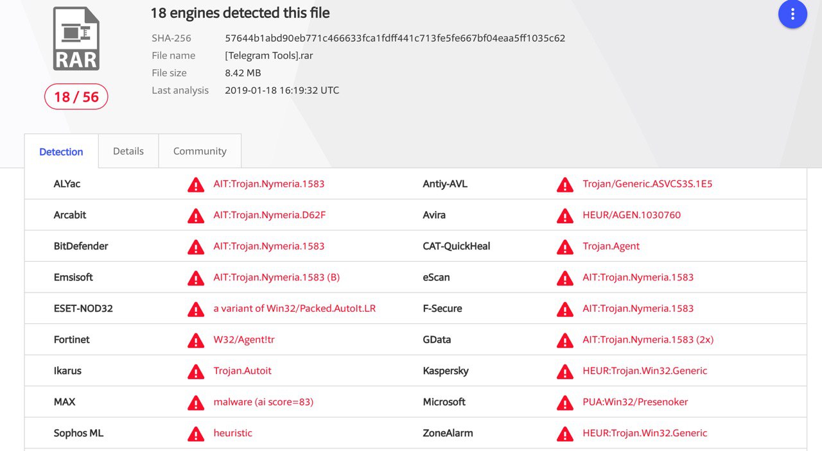This screenshot has width=822, height=451.
Task: Open the Details tab
Action: (x=128, y=151)
